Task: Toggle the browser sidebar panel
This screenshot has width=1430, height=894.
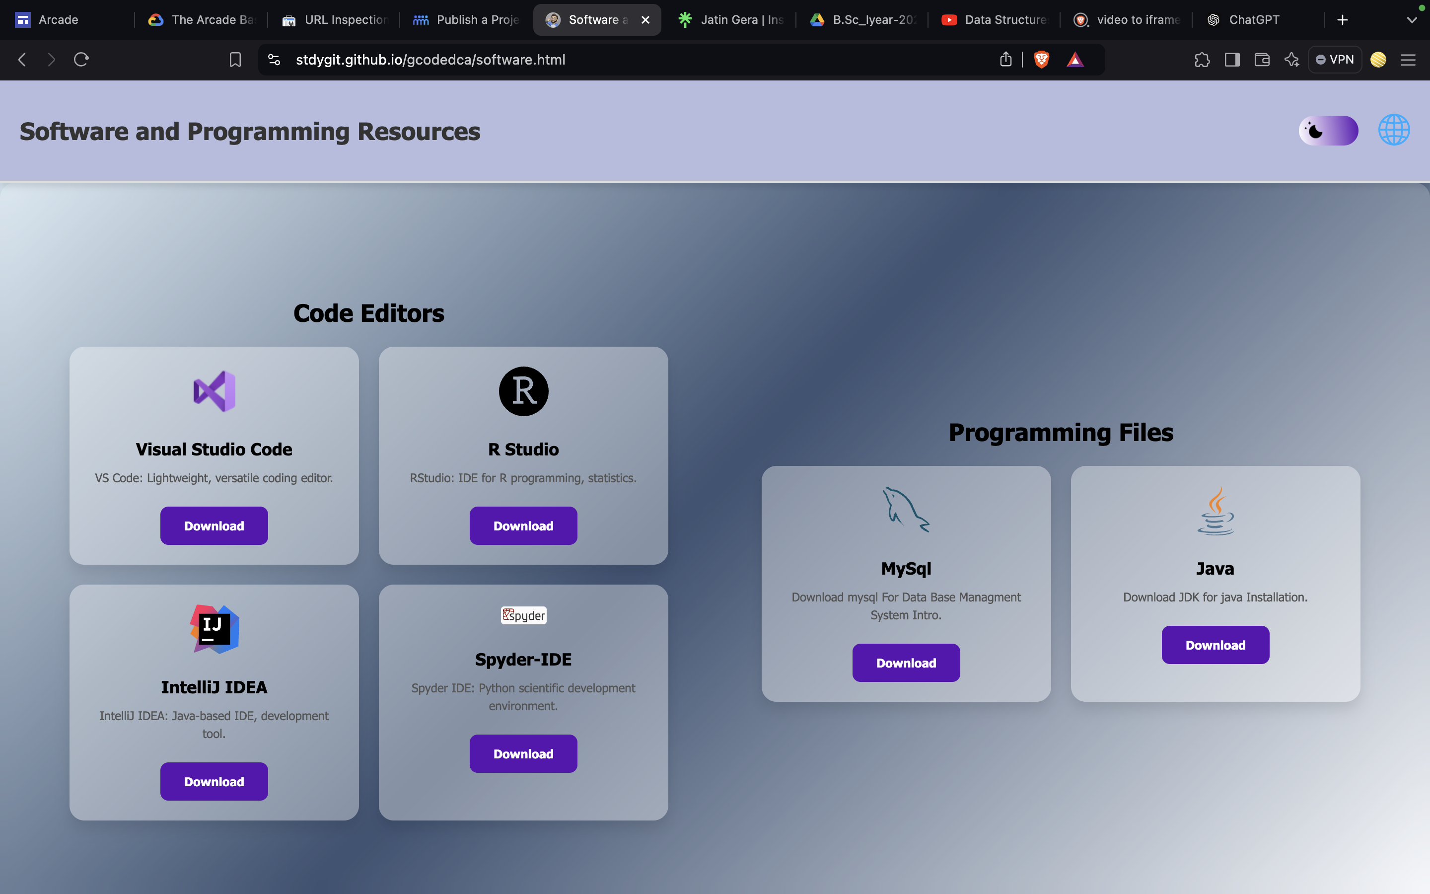Action: click(1232, 60)
